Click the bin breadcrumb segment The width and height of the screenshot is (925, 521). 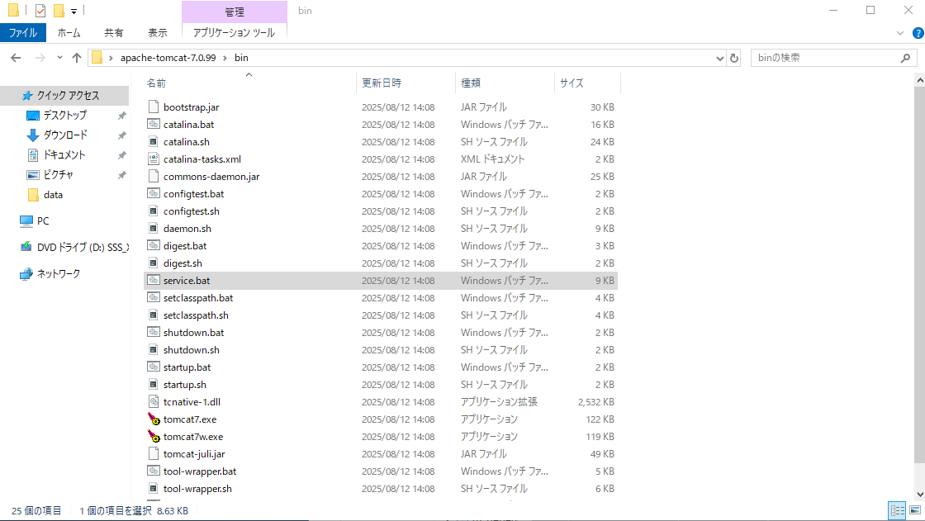point(241,58)
